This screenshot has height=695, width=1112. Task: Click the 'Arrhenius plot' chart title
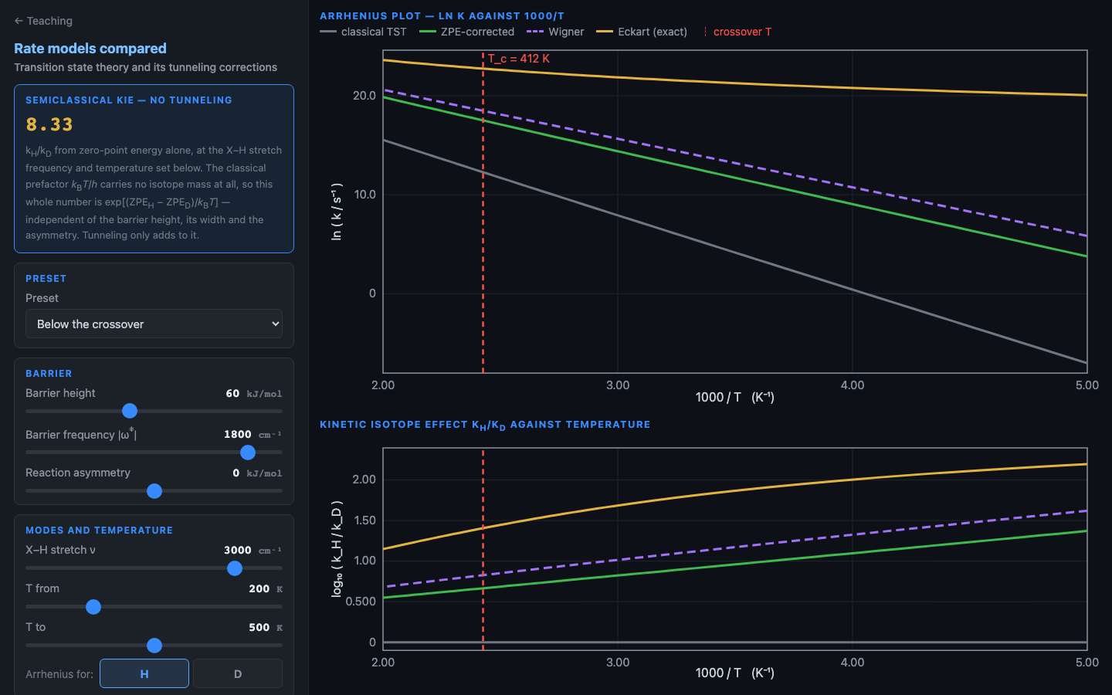(x=442, y=15)
